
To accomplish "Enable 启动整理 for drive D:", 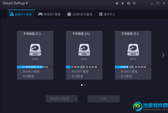I will [x=69, y=76].
